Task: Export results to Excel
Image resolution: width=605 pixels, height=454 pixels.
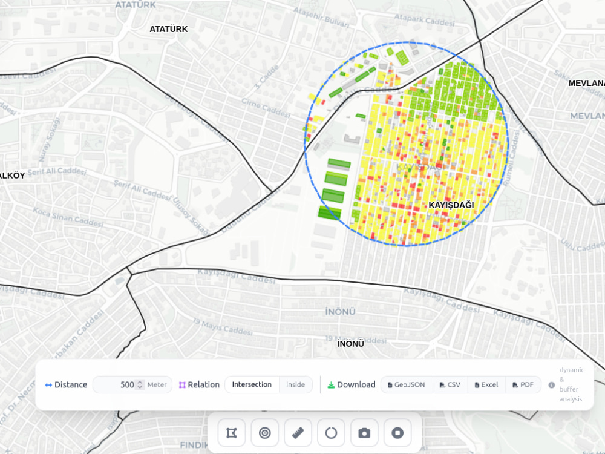Action: tap(486, 384)
